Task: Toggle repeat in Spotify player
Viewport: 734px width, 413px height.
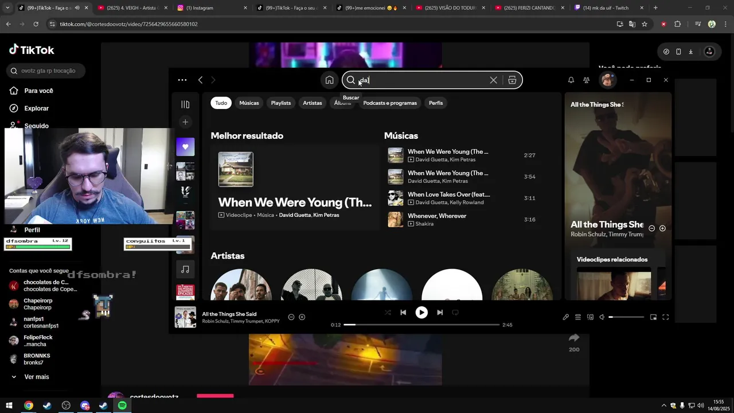Action: coord(455,313)
